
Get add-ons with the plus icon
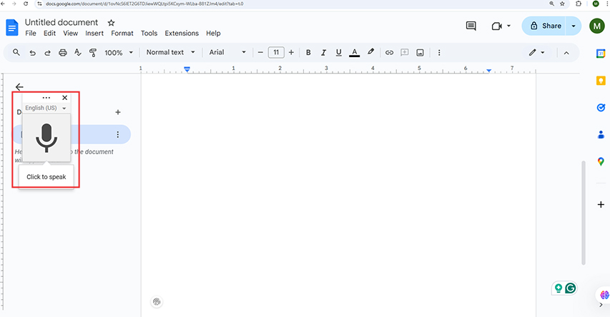[601, 204]
